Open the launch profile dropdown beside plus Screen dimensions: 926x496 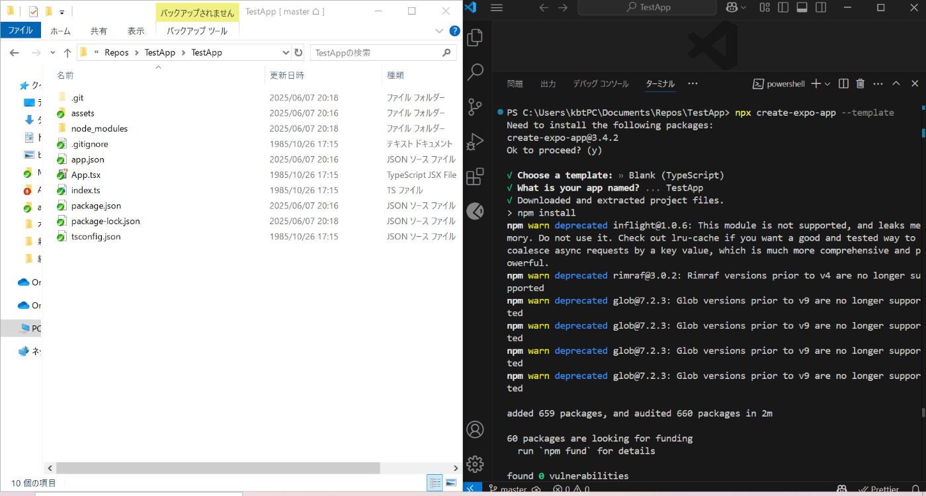(827, 84)
